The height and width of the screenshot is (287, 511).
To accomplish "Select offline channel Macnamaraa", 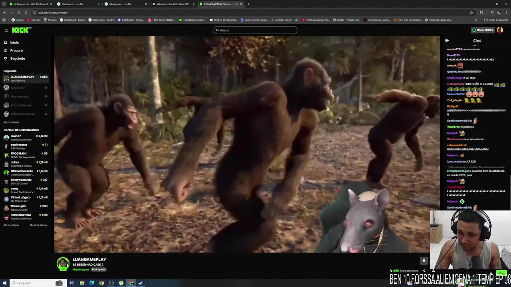I will coord(26,96).
